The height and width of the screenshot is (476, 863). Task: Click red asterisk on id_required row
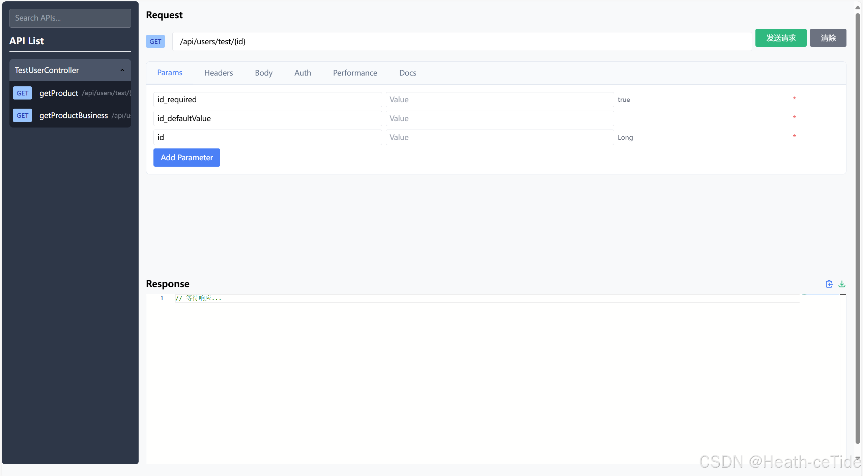click(794, 99)
